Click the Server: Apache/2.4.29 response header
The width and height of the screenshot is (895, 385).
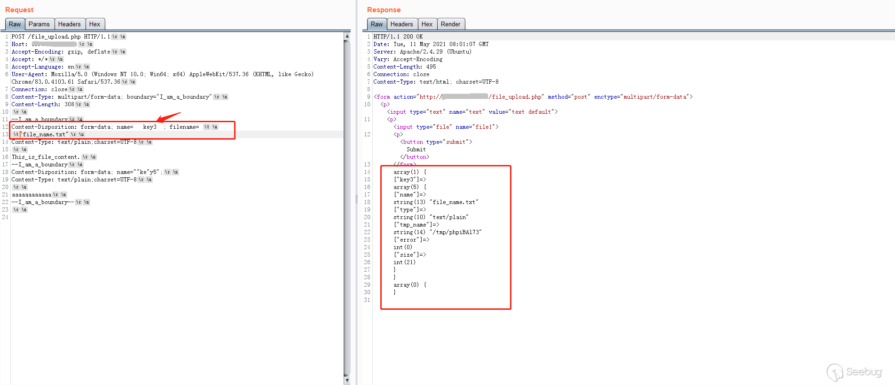(x=422, y=52)
